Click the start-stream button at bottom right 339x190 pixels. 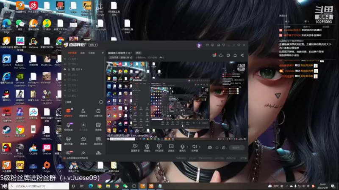click(x=237, y=147)
